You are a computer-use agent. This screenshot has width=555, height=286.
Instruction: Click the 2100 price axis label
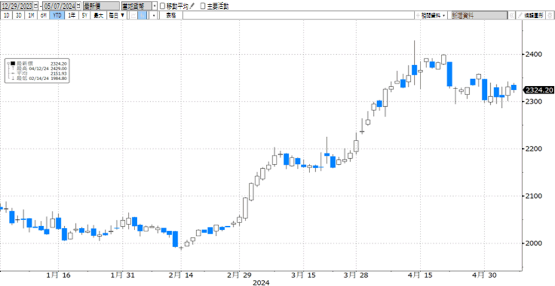[533, 196]
